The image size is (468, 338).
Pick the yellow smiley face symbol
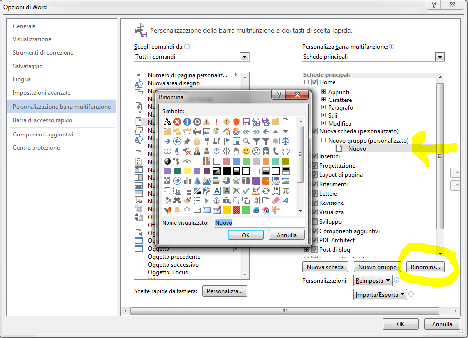[246, 151]
